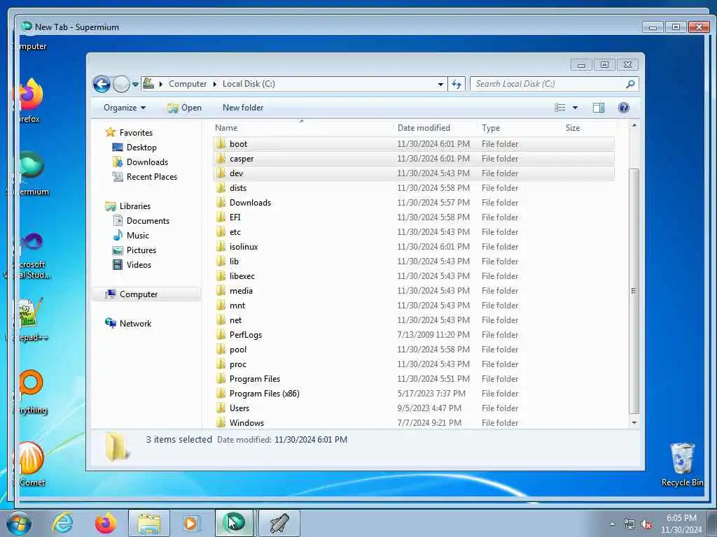Sort by Date modified column
Image resolution: width=717 pixels, height=537 pixels.
tap(435, 128)
